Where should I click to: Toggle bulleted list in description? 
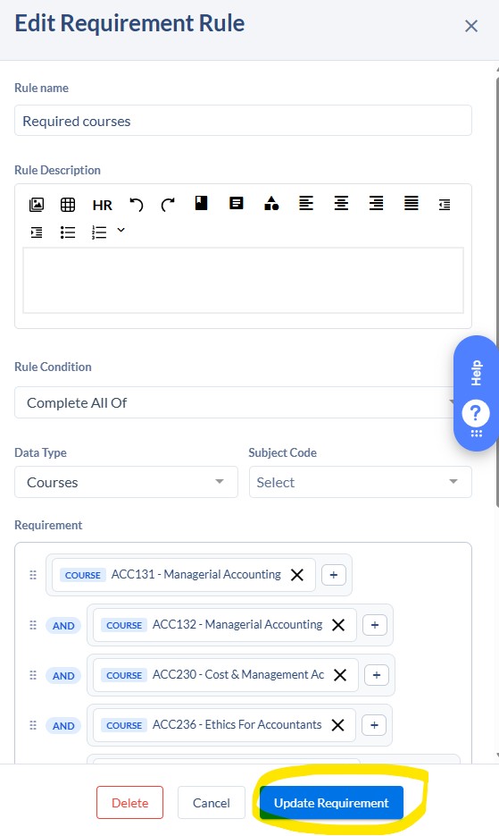tap(68, 232)
